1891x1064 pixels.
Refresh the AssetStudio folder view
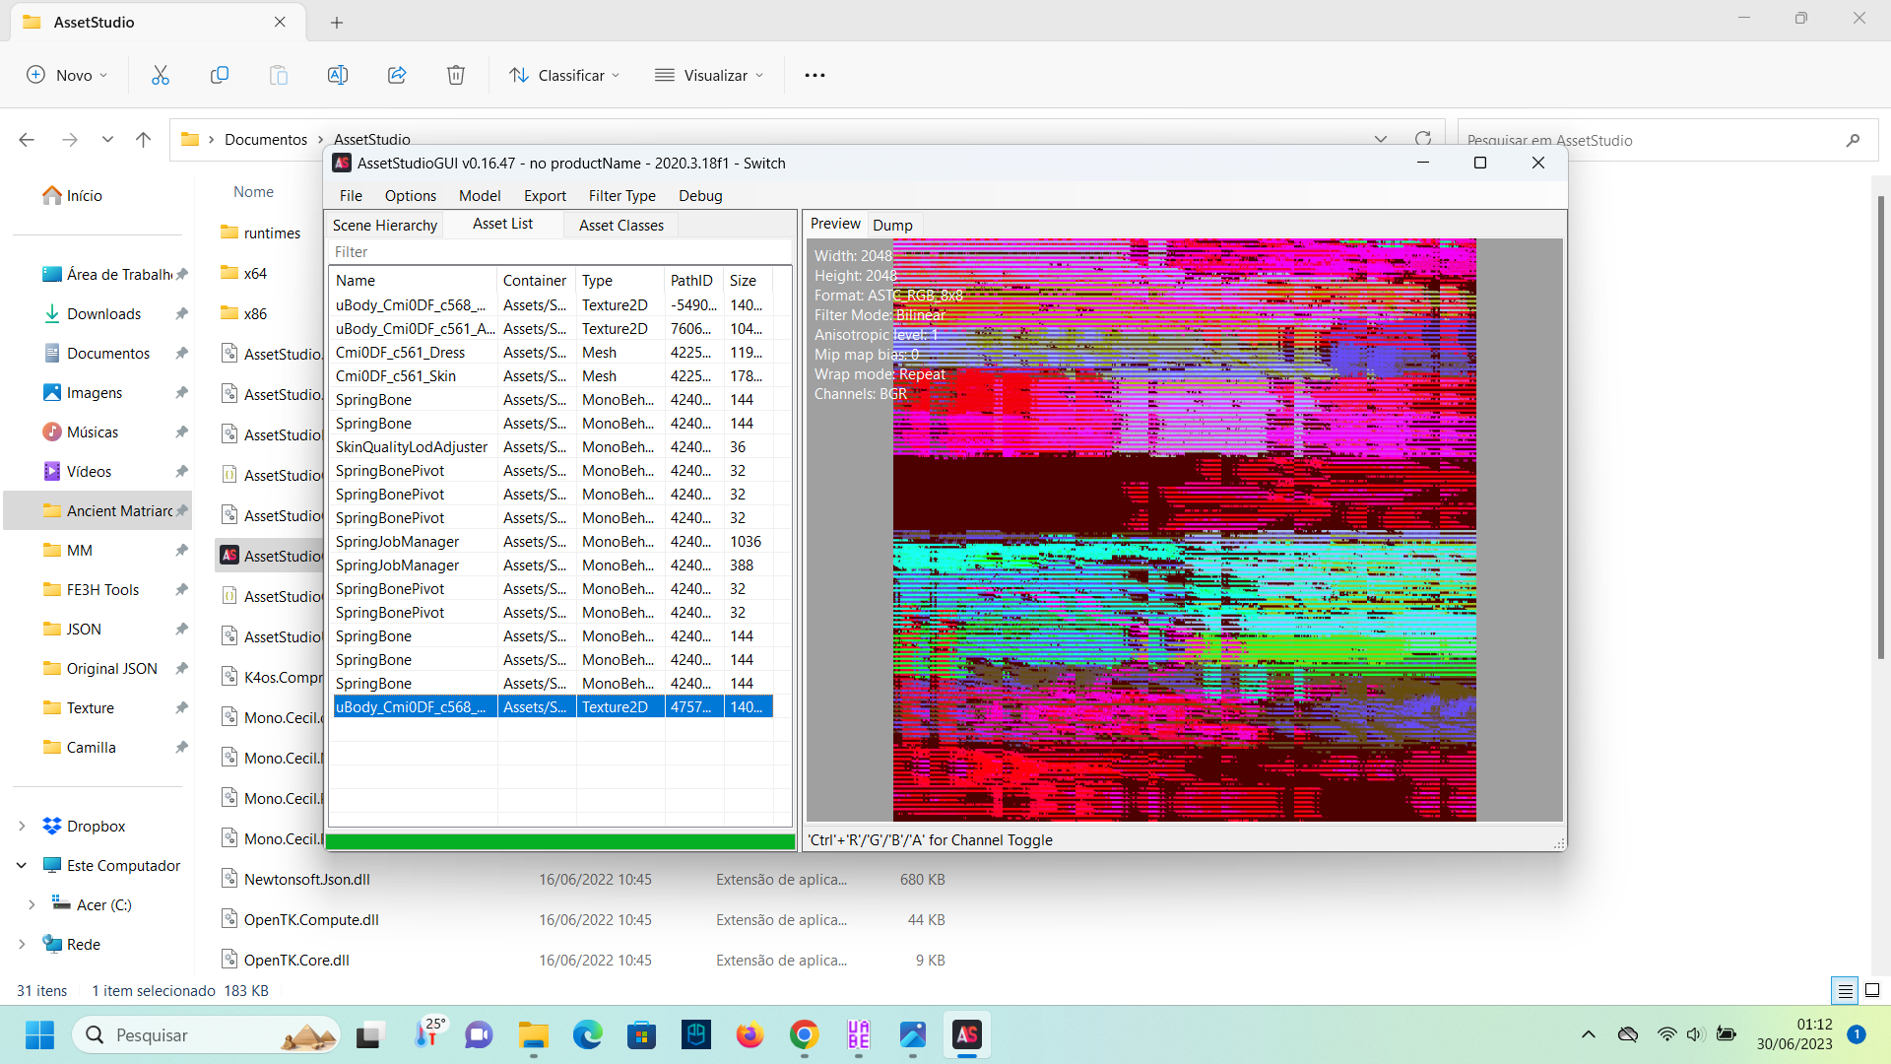(x=1422, y=139)
